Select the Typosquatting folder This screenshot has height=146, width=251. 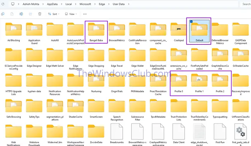220,109
